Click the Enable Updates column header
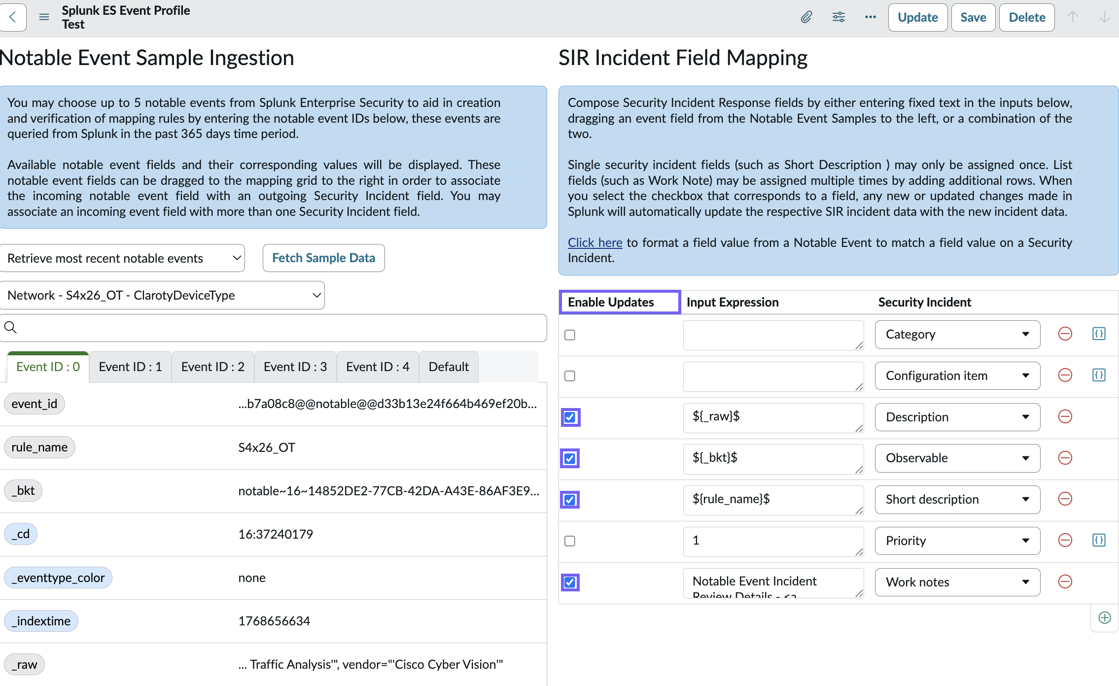 point(620,302)
